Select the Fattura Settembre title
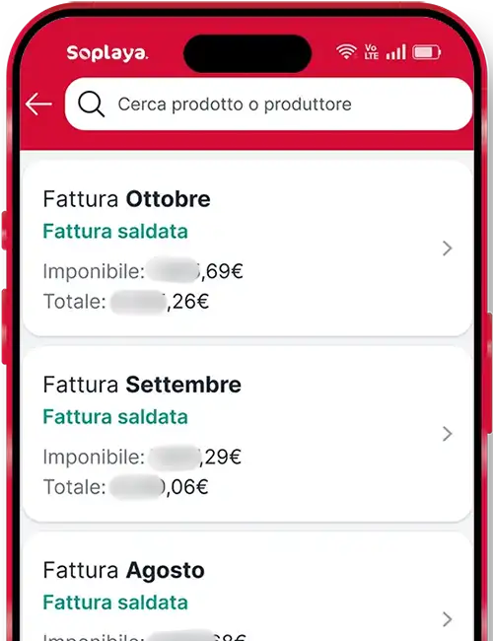The image size is (493, 641). point(142,385)
